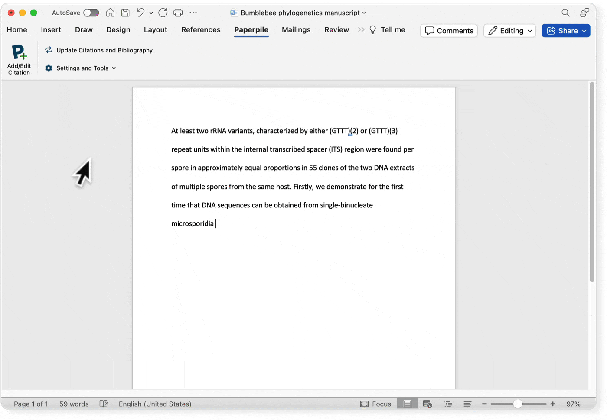
Task: Click the zoom slider handle
Action: (x=518, y=404)
